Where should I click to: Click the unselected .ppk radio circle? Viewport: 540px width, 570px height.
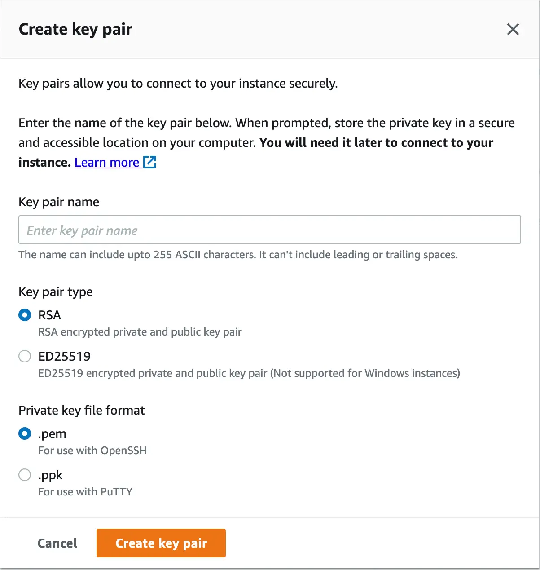coord(25,475)
